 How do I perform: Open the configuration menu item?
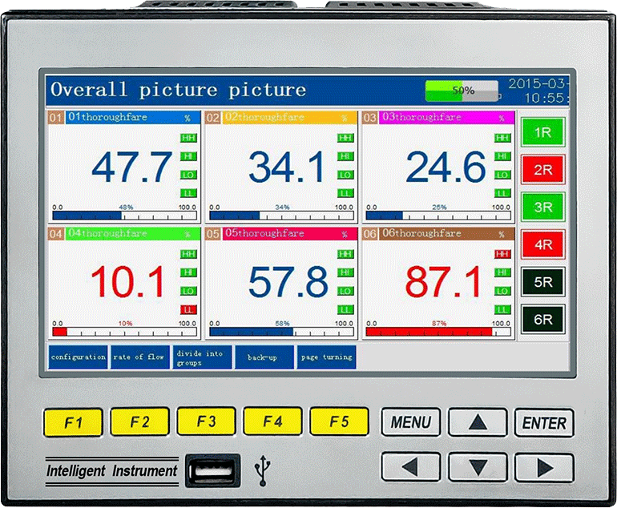click(x=78, y=357)
